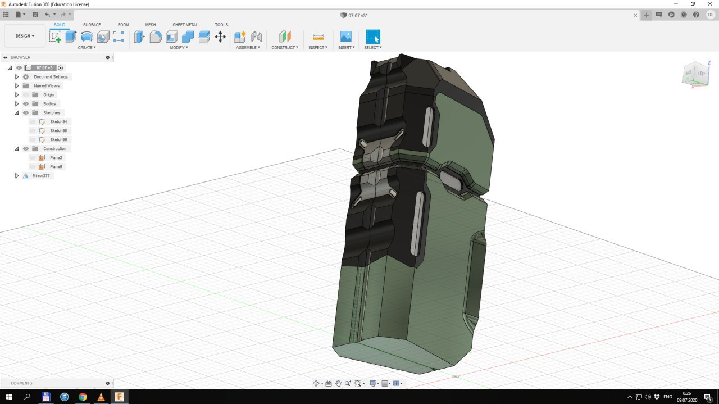Activate the 07.07 v3 component radio button
The width and height of the screenshot is (719, 404).
(61, 67)
